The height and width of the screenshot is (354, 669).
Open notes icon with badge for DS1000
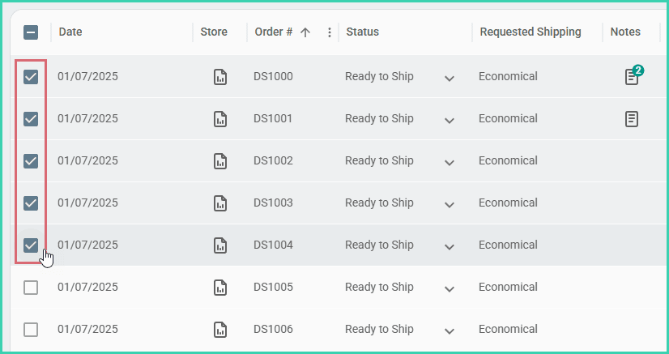click(633, 77)
